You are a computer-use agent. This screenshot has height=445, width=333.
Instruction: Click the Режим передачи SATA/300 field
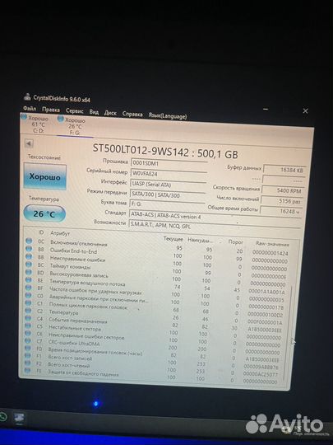(168, 194)
